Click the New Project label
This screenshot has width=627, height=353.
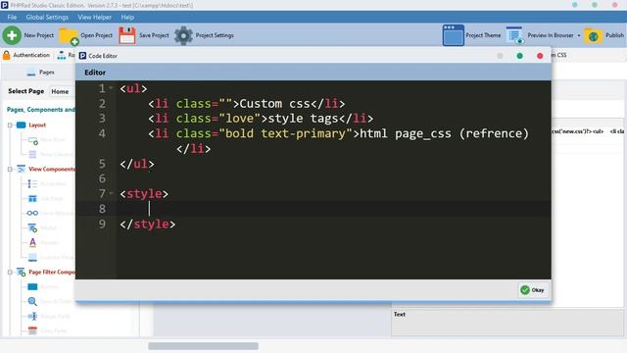pyautogui.click(x=39, y=35)
